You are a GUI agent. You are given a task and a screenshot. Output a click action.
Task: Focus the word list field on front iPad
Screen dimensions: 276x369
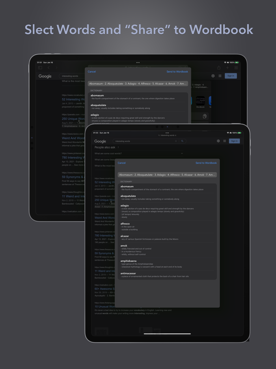(167, 175)
